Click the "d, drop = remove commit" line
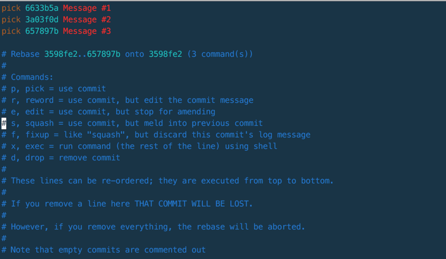446x259 pixels. pos(65,158)
